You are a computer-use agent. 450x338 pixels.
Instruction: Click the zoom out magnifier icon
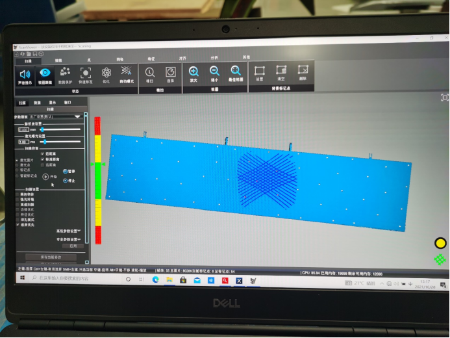pos(214,72)
